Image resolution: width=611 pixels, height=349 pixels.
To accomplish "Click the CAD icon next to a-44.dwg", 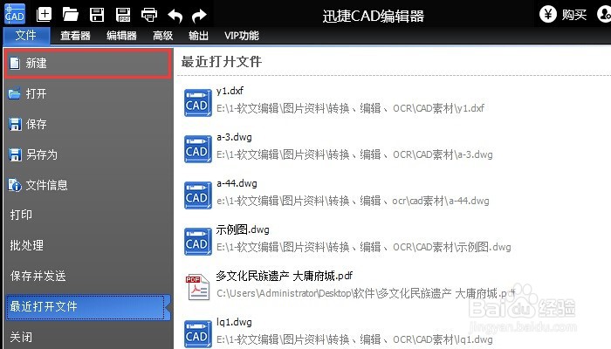I will pos(197,195).
